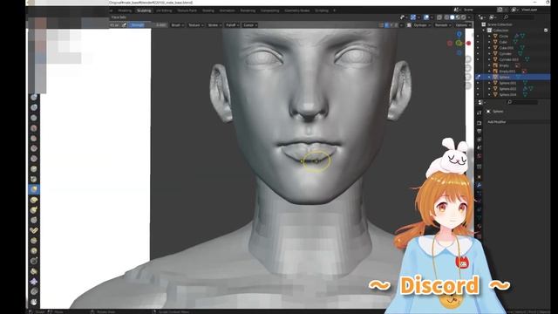558x314 pixels.
Task: Open the Render properties tab icon
Action: tap(480, 123)
